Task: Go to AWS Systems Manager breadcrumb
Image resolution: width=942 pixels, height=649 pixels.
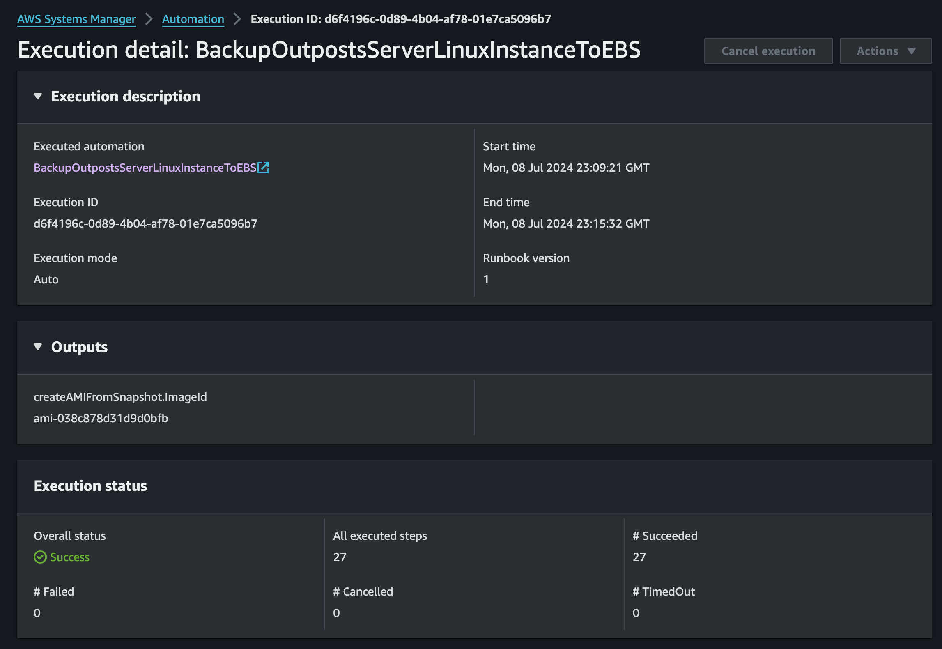Action: (x=76, y=19)
